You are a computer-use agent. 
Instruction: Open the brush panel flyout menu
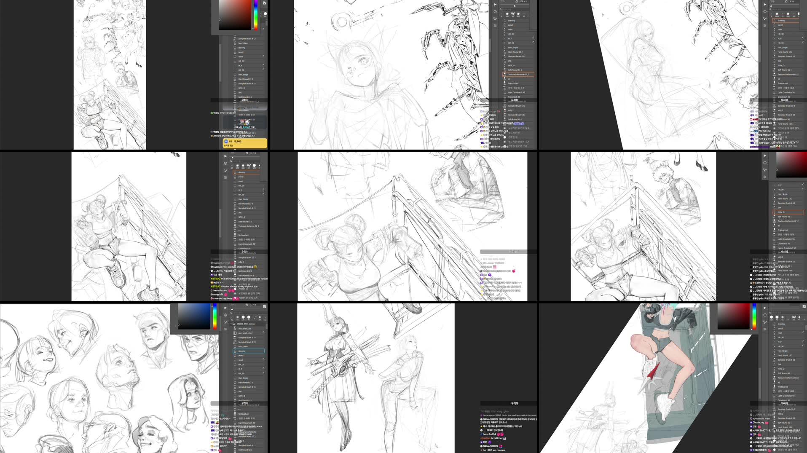pos(225,177)
